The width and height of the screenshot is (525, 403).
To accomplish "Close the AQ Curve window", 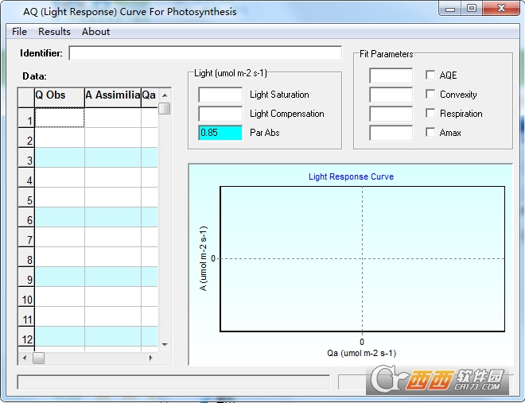I will click(x=501, y=9).
